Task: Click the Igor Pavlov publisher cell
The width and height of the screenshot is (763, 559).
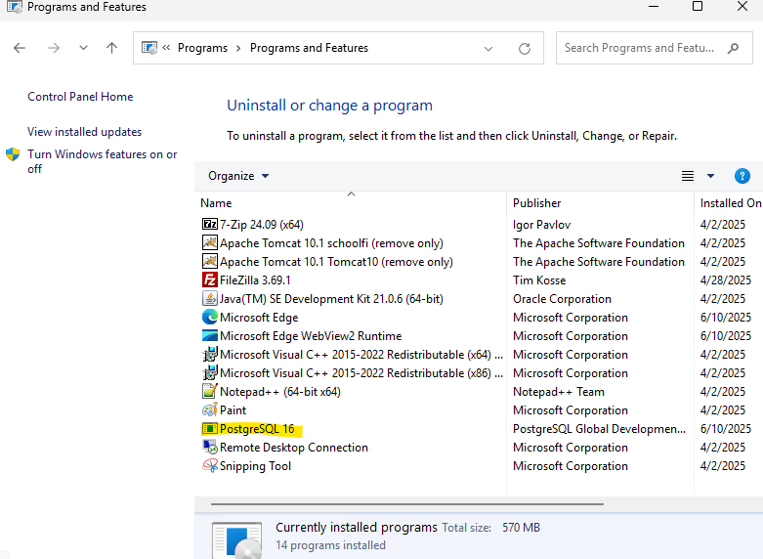Action: click(541, 225)
